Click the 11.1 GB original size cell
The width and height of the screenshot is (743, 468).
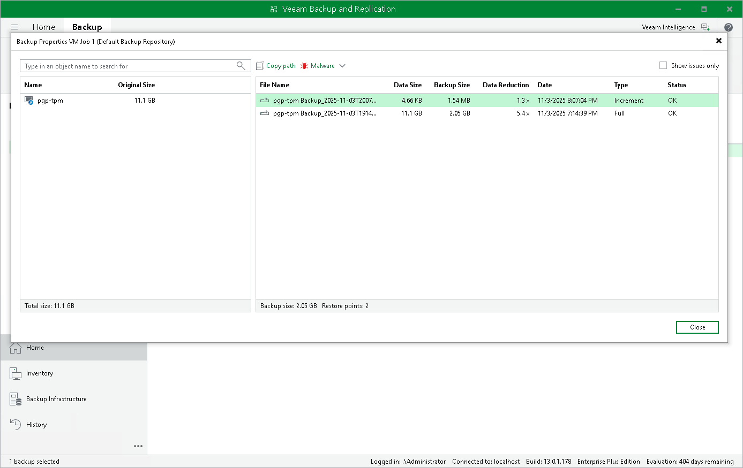point(145,101)
